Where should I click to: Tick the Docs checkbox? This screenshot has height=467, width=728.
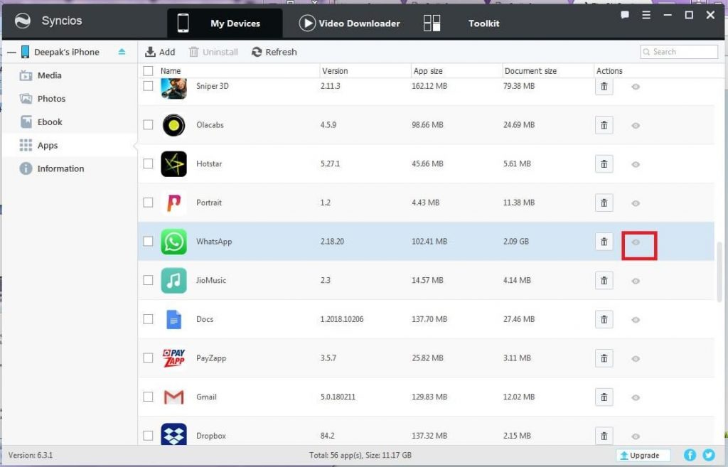[x=148, y=319]
